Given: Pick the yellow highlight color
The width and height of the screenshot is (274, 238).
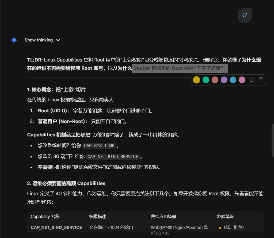Looking at the screenshot, I should pos(196,80).
